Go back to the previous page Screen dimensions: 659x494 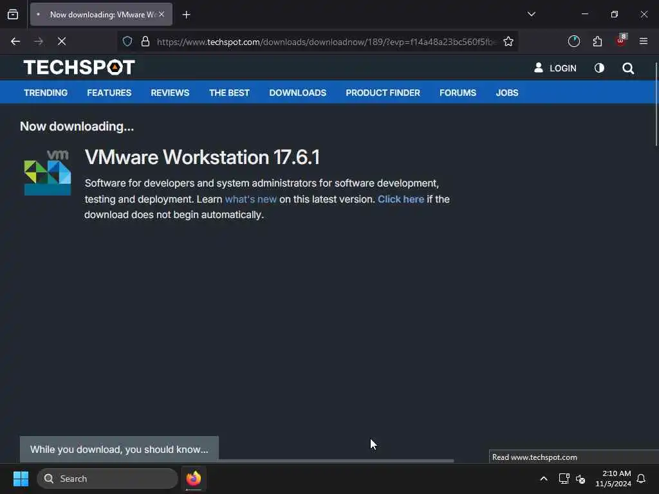[15, 41]
